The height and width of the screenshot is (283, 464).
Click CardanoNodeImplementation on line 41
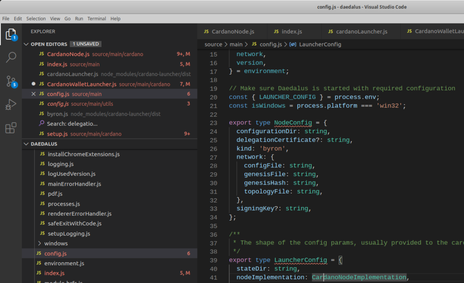point(359,277)
